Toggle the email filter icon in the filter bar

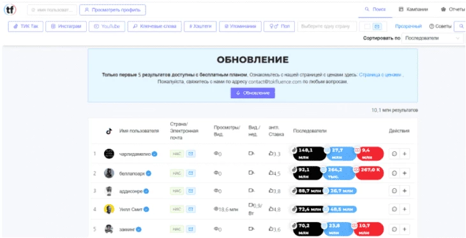click(377, 26)
